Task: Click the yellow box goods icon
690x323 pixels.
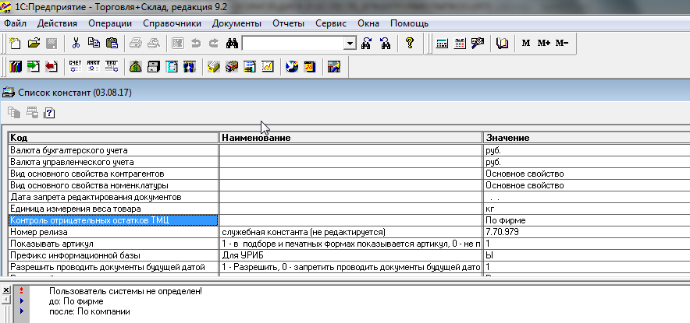Action: pos(214,67)
